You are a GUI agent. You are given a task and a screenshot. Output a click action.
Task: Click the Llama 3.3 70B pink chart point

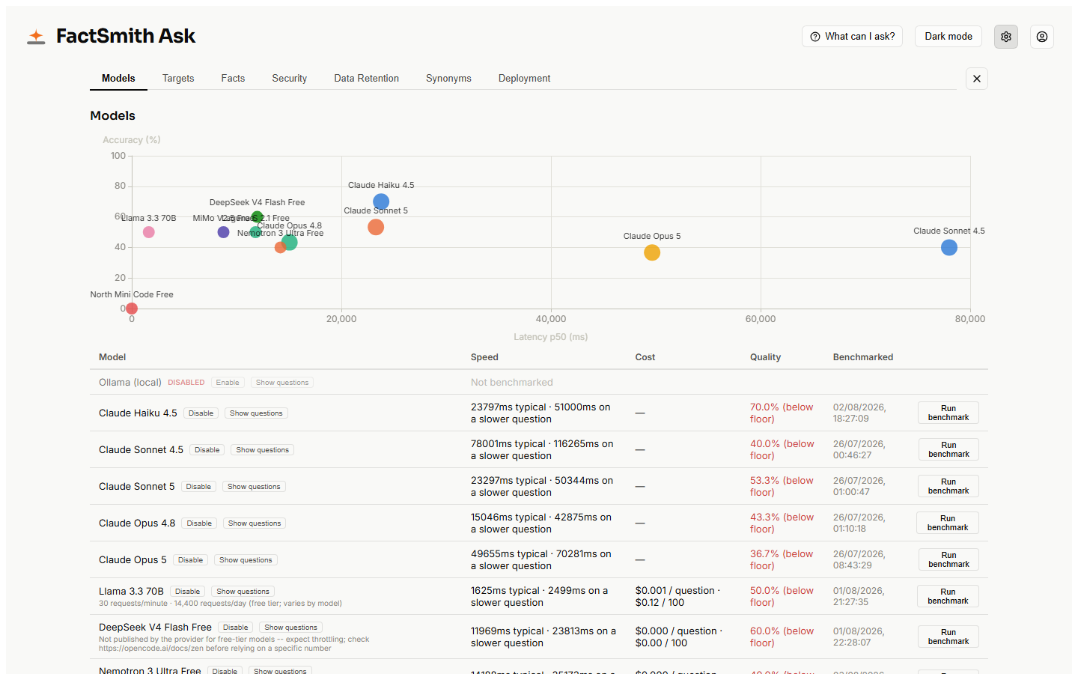(149, 232)
